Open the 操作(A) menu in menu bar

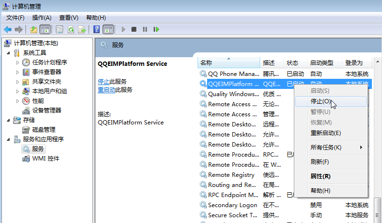[41, 18]
